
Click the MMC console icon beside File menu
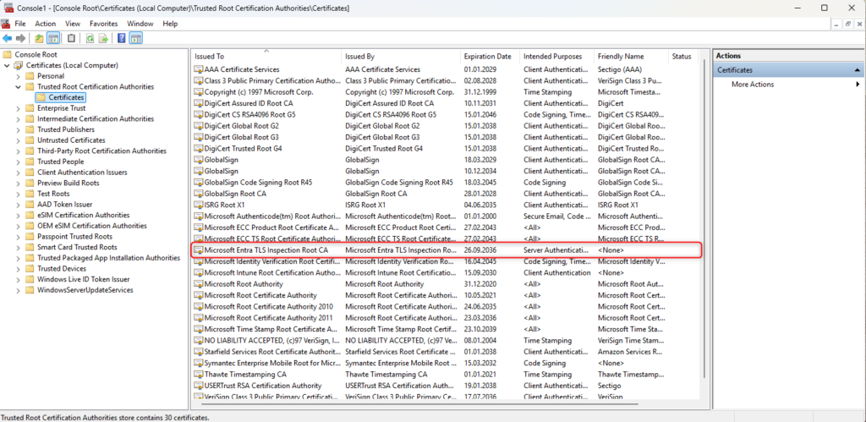[5, 24]
